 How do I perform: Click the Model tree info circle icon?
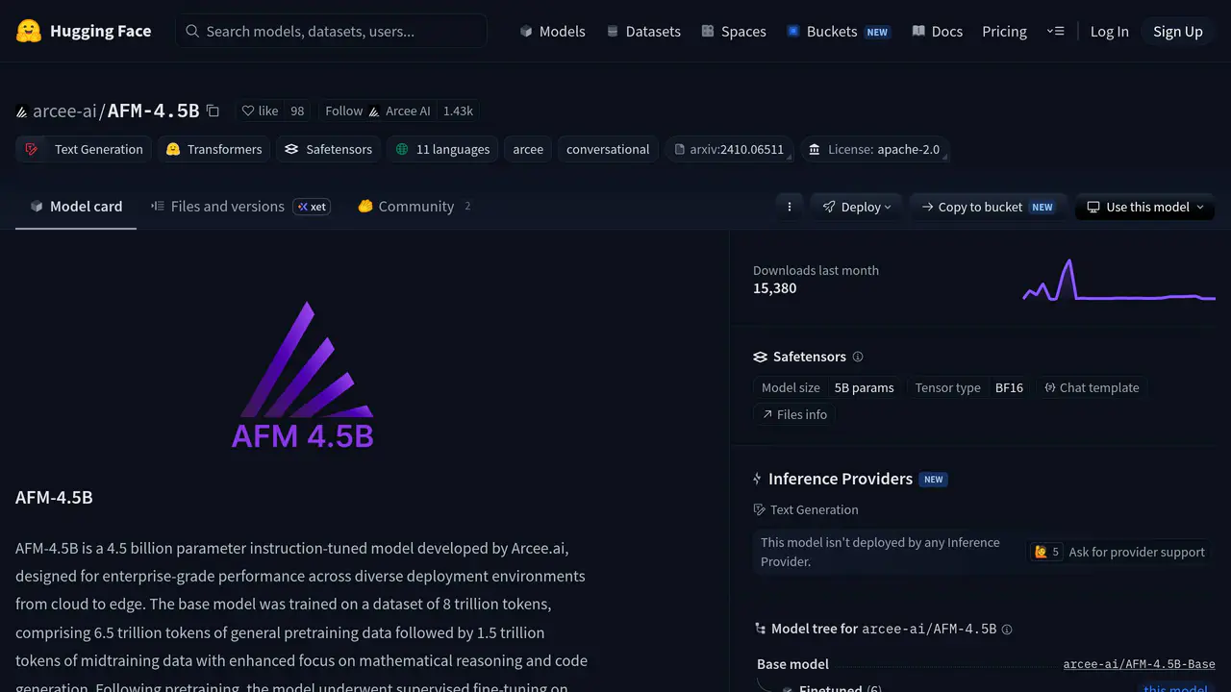point(1007,630)
